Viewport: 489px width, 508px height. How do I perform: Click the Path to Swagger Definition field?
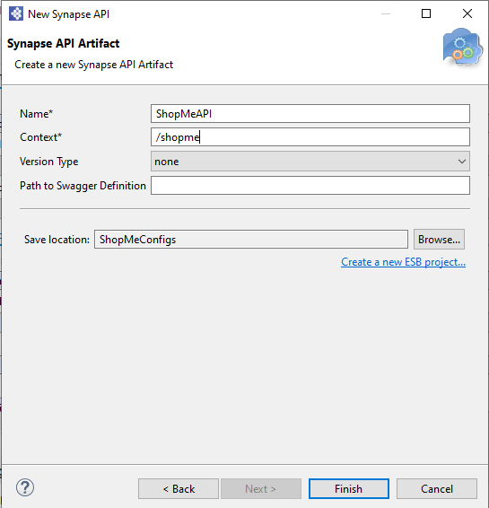310,185
